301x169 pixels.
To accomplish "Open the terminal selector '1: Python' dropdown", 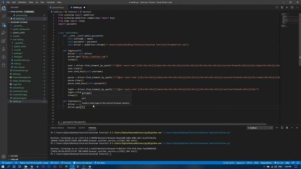I will coord(260,128).
